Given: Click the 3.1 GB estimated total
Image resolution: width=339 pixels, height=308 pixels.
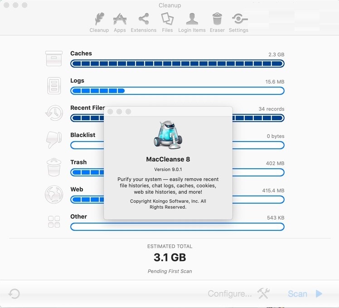Looking at the screenshot, I should (169, 257).
